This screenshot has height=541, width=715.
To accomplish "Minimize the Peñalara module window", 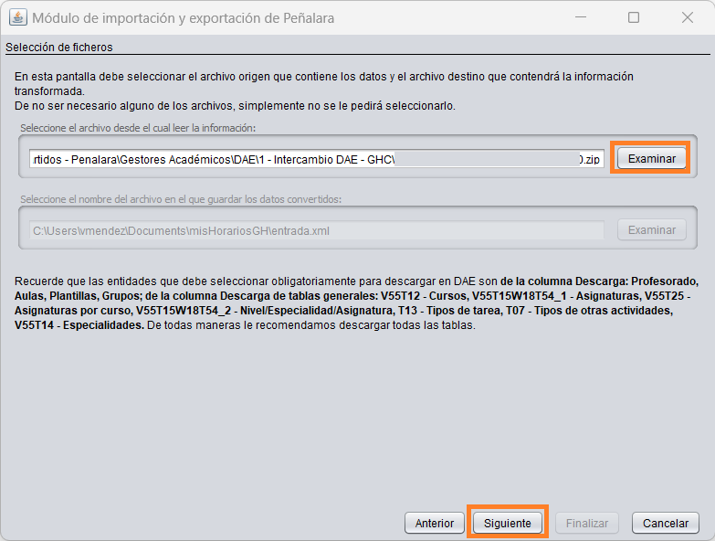I will coord(581,17).
